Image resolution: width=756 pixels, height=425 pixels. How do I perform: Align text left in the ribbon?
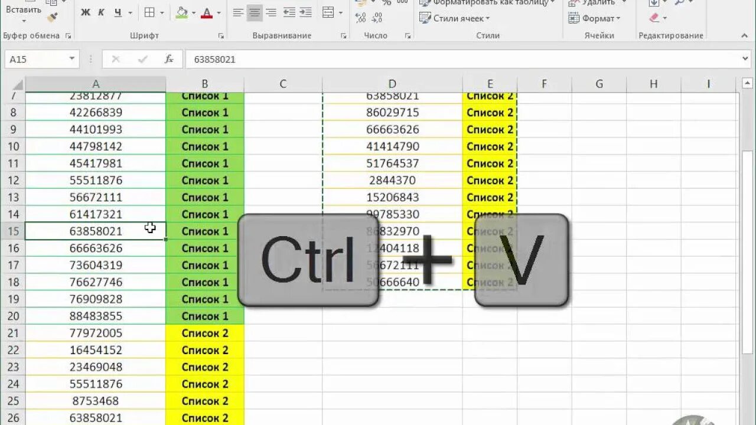tap(238, 12)
